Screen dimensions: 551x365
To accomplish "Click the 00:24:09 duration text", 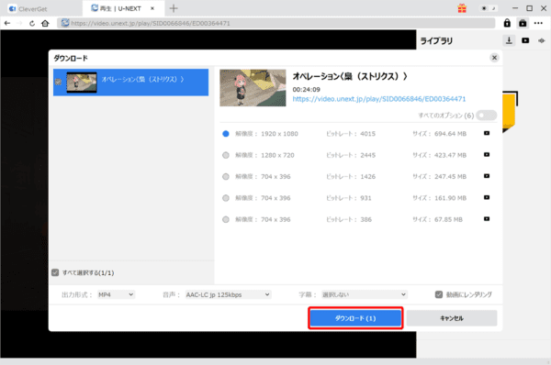I will pos(307,90).
